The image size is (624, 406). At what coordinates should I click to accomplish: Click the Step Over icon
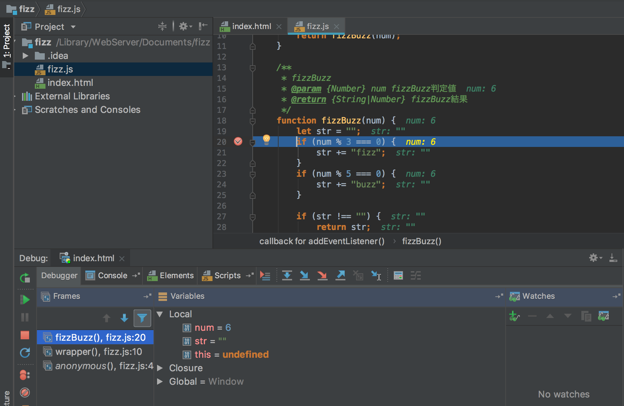[287, 275]
